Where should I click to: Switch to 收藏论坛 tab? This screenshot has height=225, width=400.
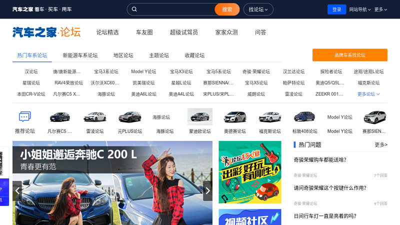coord(194,55)
